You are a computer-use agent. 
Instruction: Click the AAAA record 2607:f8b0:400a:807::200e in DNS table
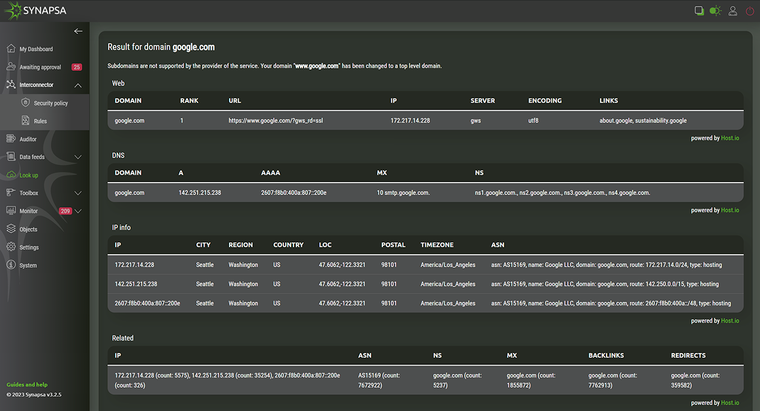(294, 193)
